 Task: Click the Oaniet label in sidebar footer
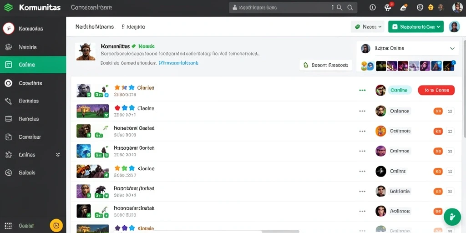click(26, 226)
